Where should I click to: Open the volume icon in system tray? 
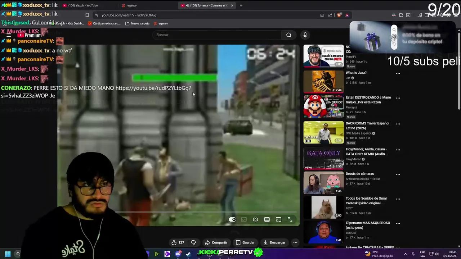[437, 254]
